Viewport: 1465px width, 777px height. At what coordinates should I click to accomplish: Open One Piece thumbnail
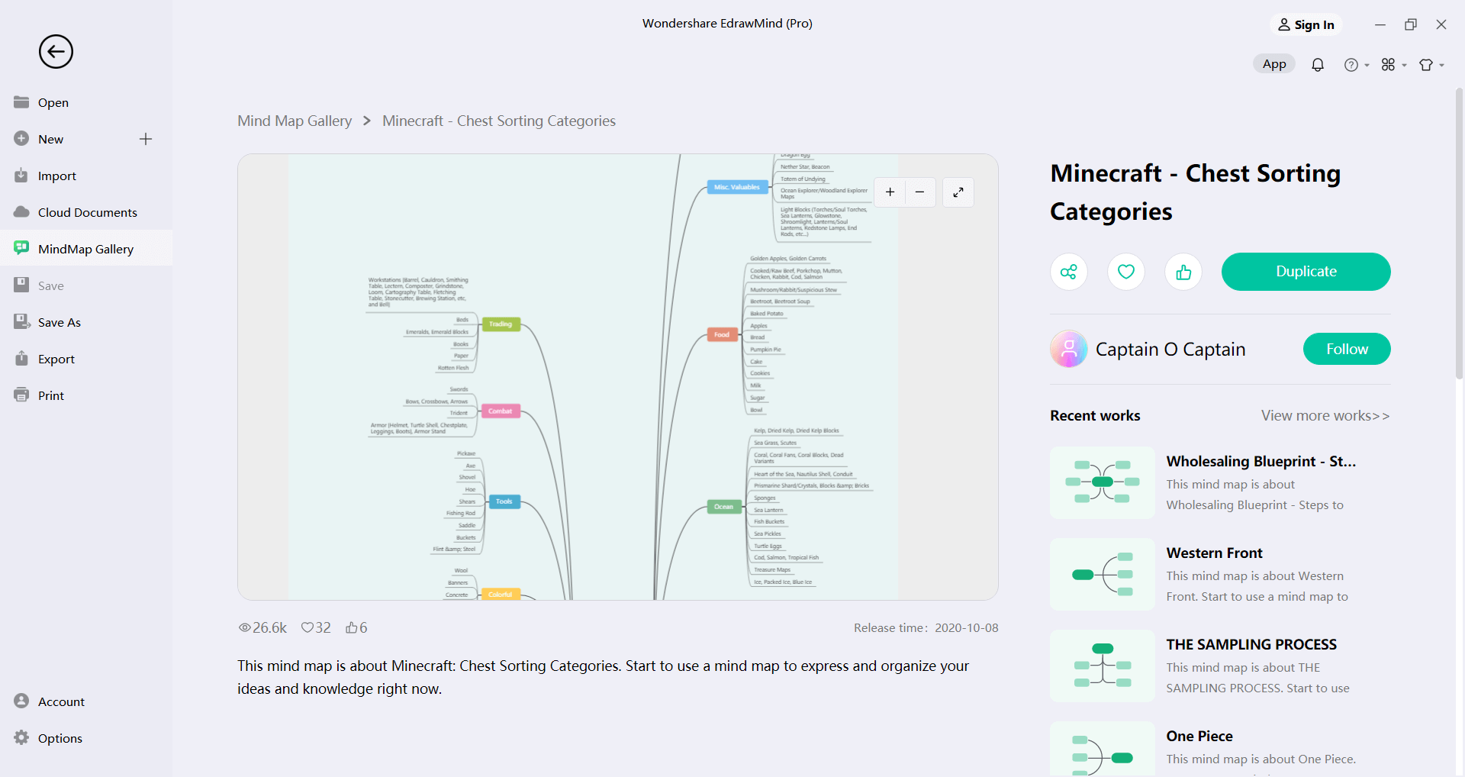tap(1103, 749)
